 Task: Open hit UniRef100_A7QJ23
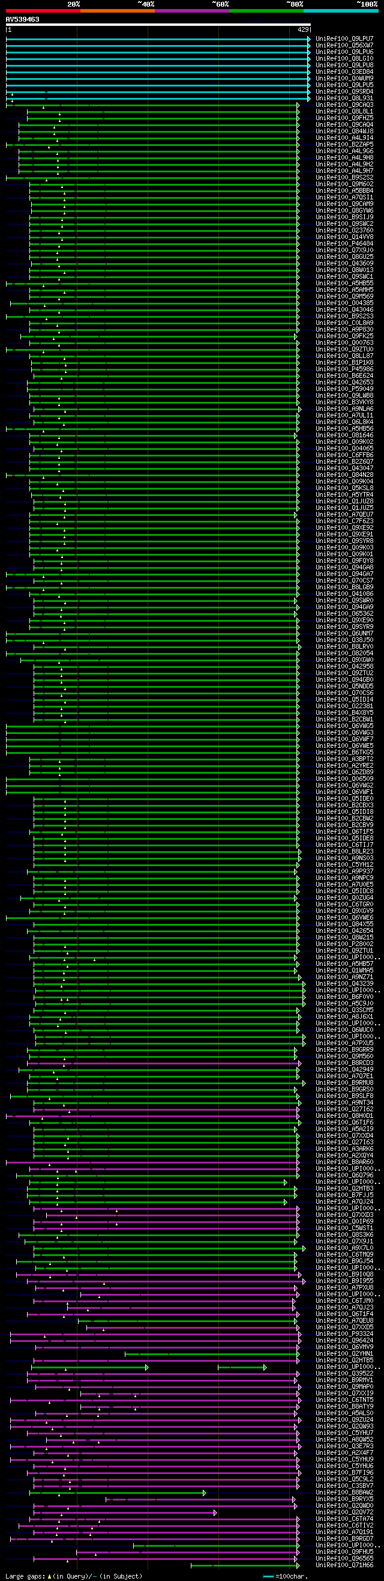[344, 1308]
